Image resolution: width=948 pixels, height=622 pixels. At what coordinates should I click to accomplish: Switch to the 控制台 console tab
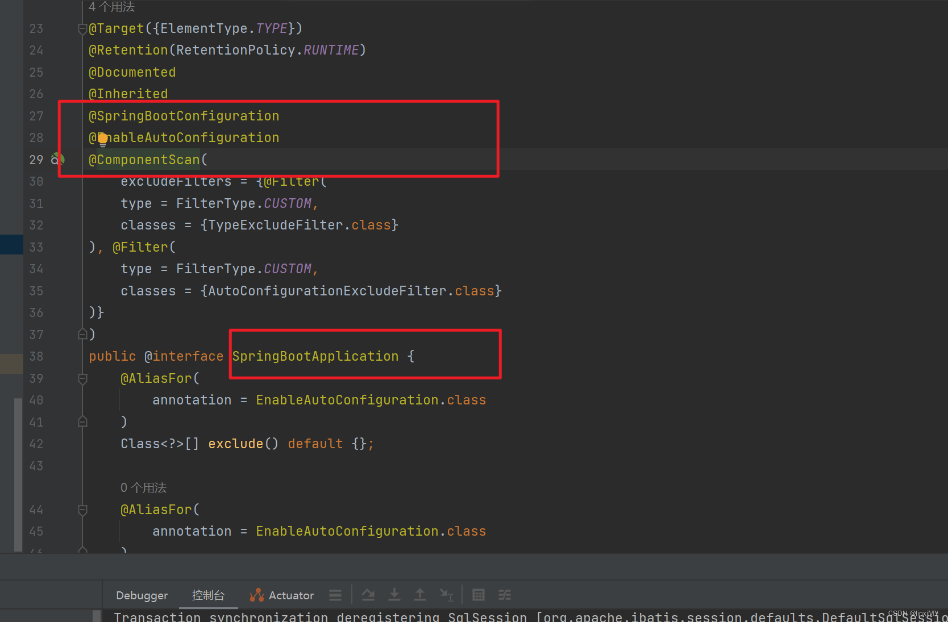click(208, 595)
